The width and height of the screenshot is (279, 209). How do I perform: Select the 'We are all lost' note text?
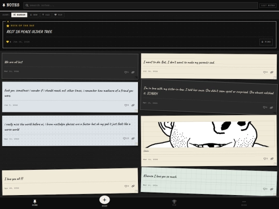point(13,62)
